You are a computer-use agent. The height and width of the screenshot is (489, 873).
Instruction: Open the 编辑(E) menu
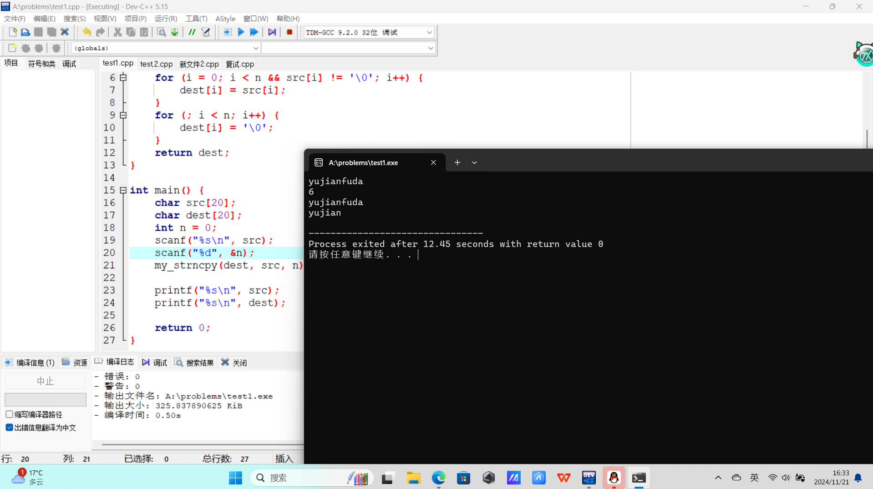coord(44,19)
